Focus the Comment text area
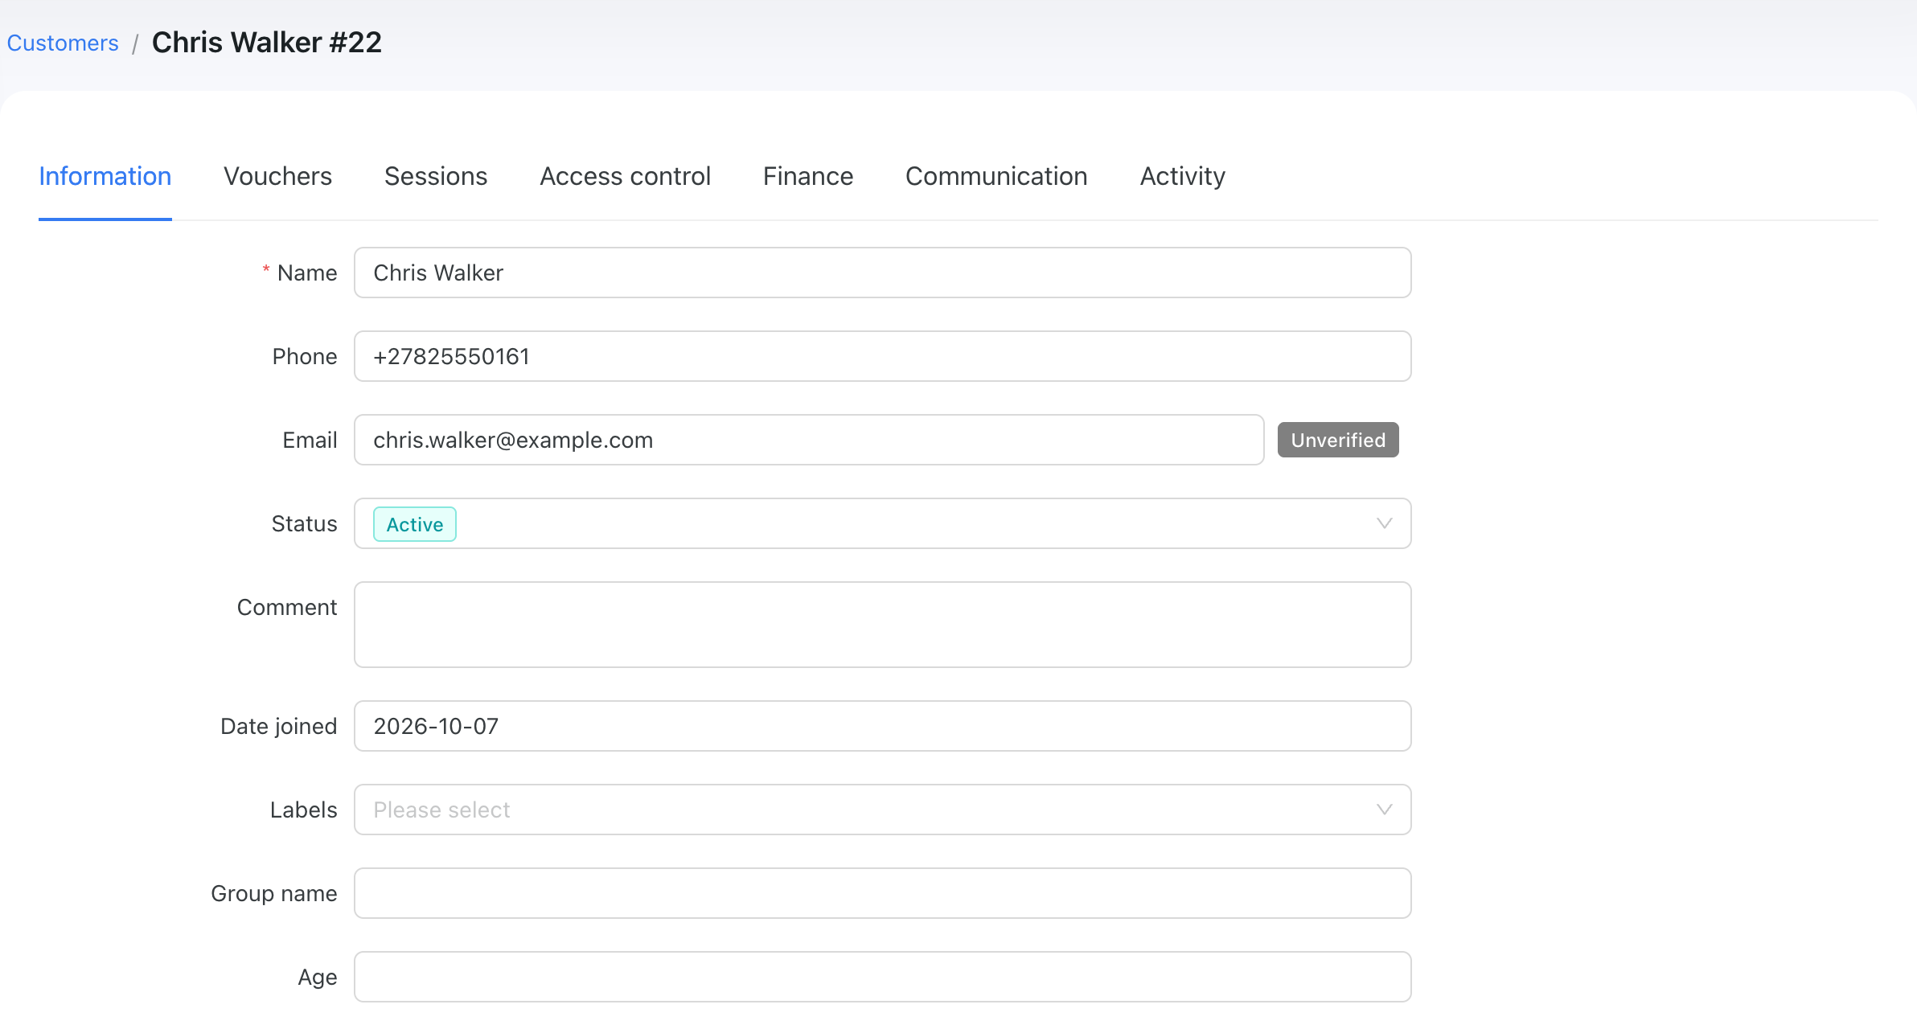 click(x=882, y=625)
